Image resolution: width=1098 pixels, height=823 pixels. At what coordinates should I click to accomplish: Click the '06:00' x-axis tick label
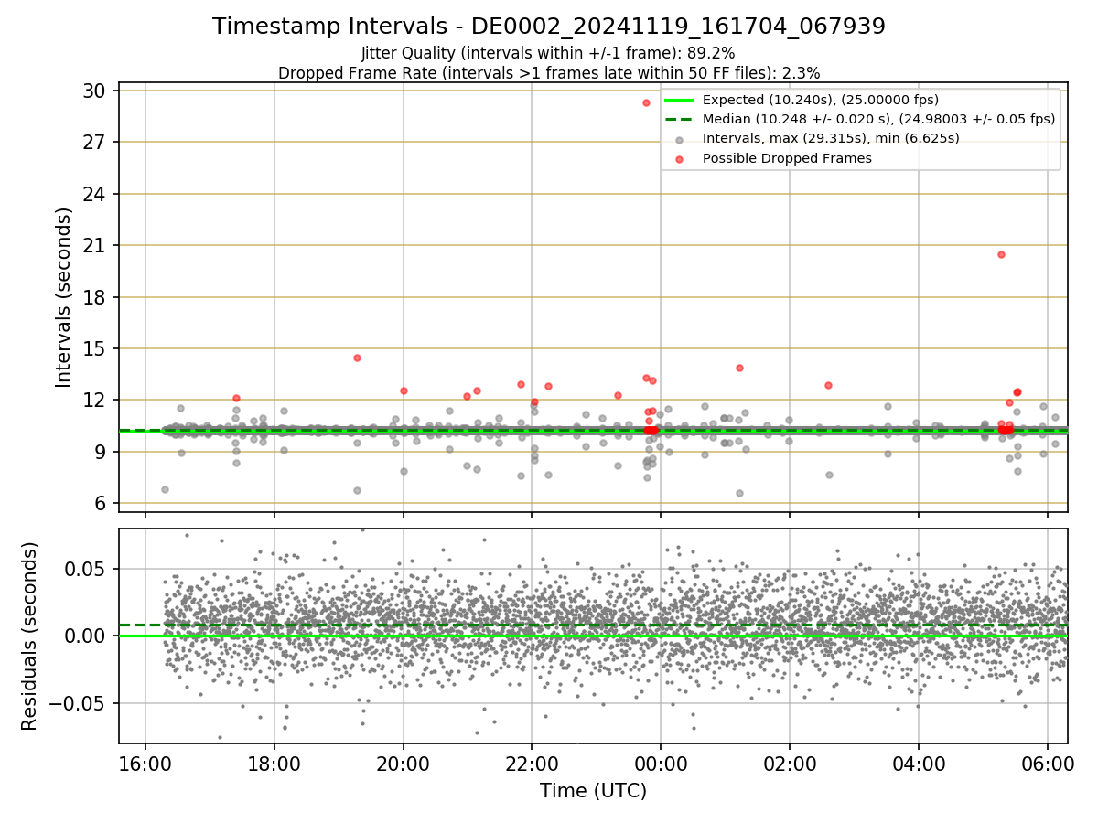tap(1048, 764)
